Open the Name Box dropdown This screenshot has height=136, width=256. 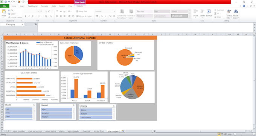23,24
